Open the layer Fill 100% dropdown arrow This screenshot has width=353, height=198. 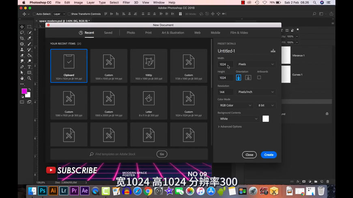(297, 42)
